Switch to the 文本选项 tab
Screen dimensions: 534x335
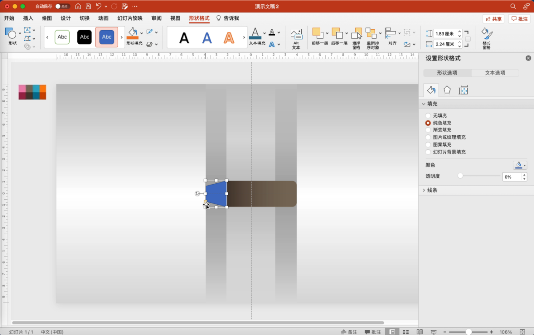495,73
